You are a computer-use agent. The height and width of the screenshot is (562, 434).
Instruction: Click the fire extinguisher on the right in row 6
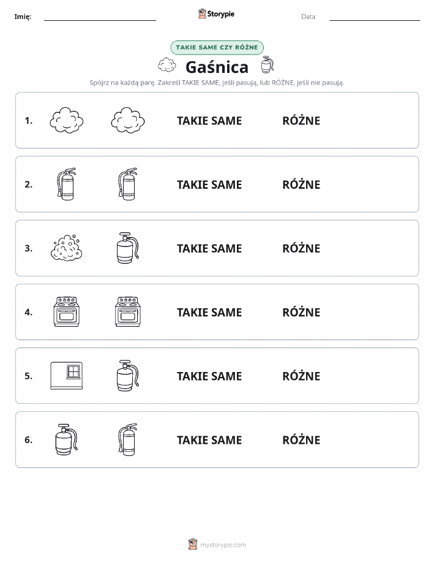(128, 439)
